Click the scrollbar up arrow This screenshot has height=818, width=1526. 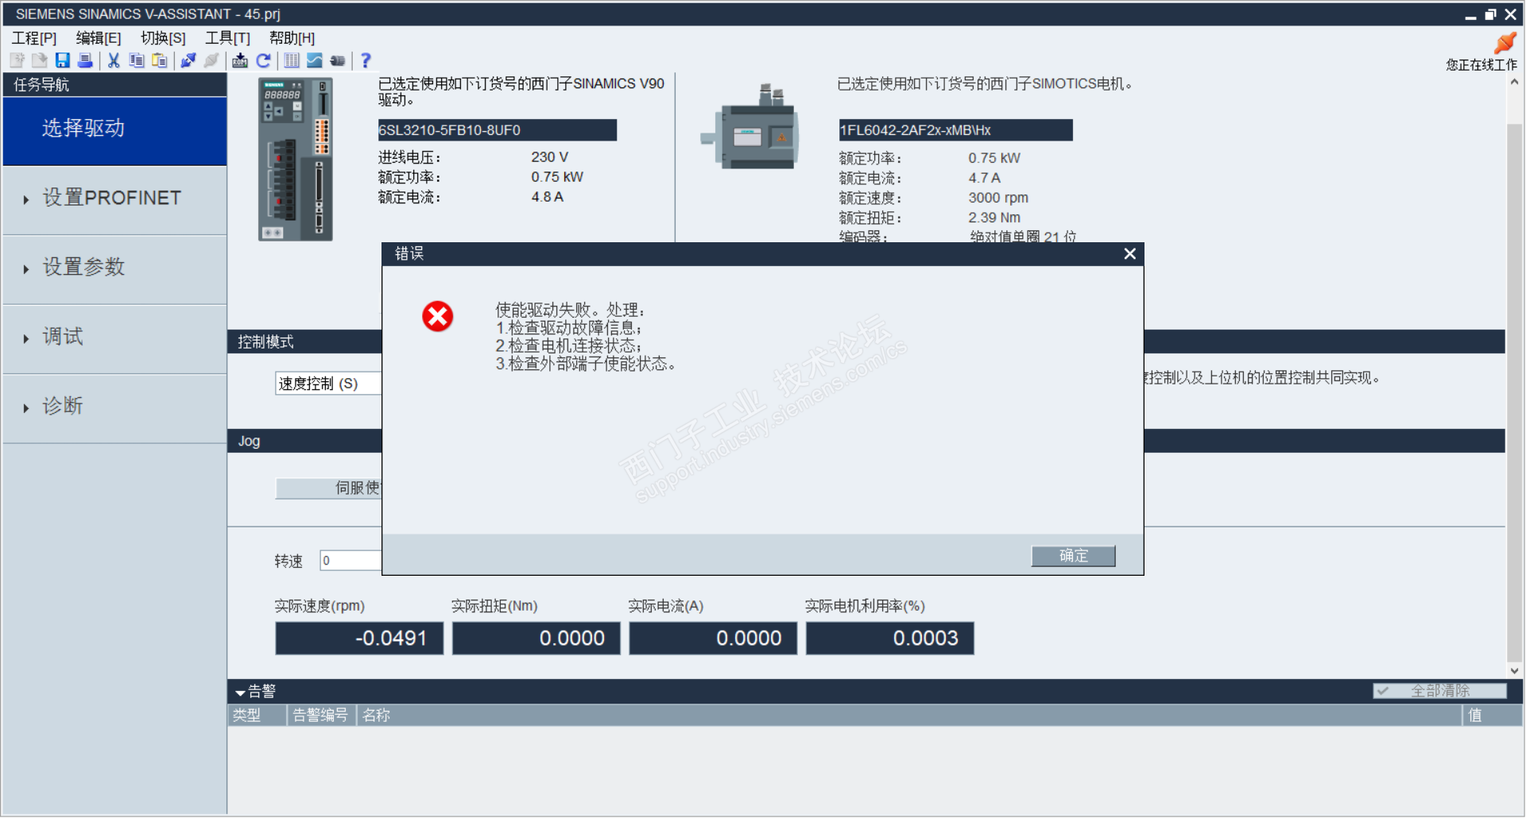coord(1515,82)
